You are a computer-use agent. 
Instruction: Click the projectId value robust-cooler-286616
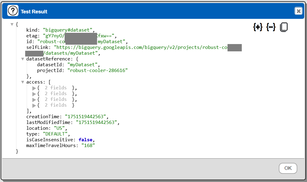99,70
